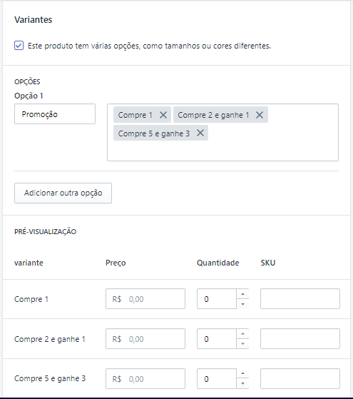Viewport: 353px width, 399px height.
Task: Click "Adicionar outra opção" button
Action: (63, 193)
